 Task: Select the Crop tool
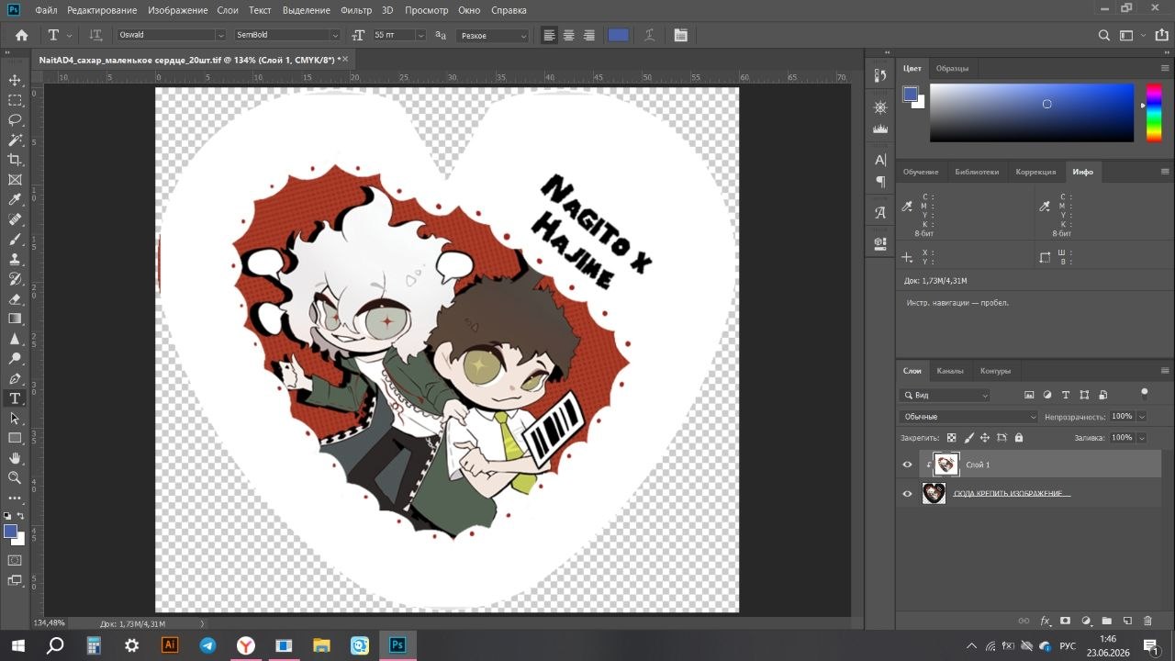pos(15,160)
